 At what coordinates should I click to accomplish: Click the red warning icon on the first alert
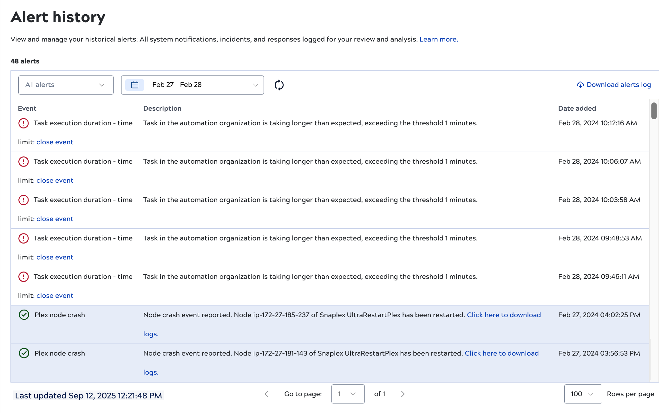pos(24,123)
